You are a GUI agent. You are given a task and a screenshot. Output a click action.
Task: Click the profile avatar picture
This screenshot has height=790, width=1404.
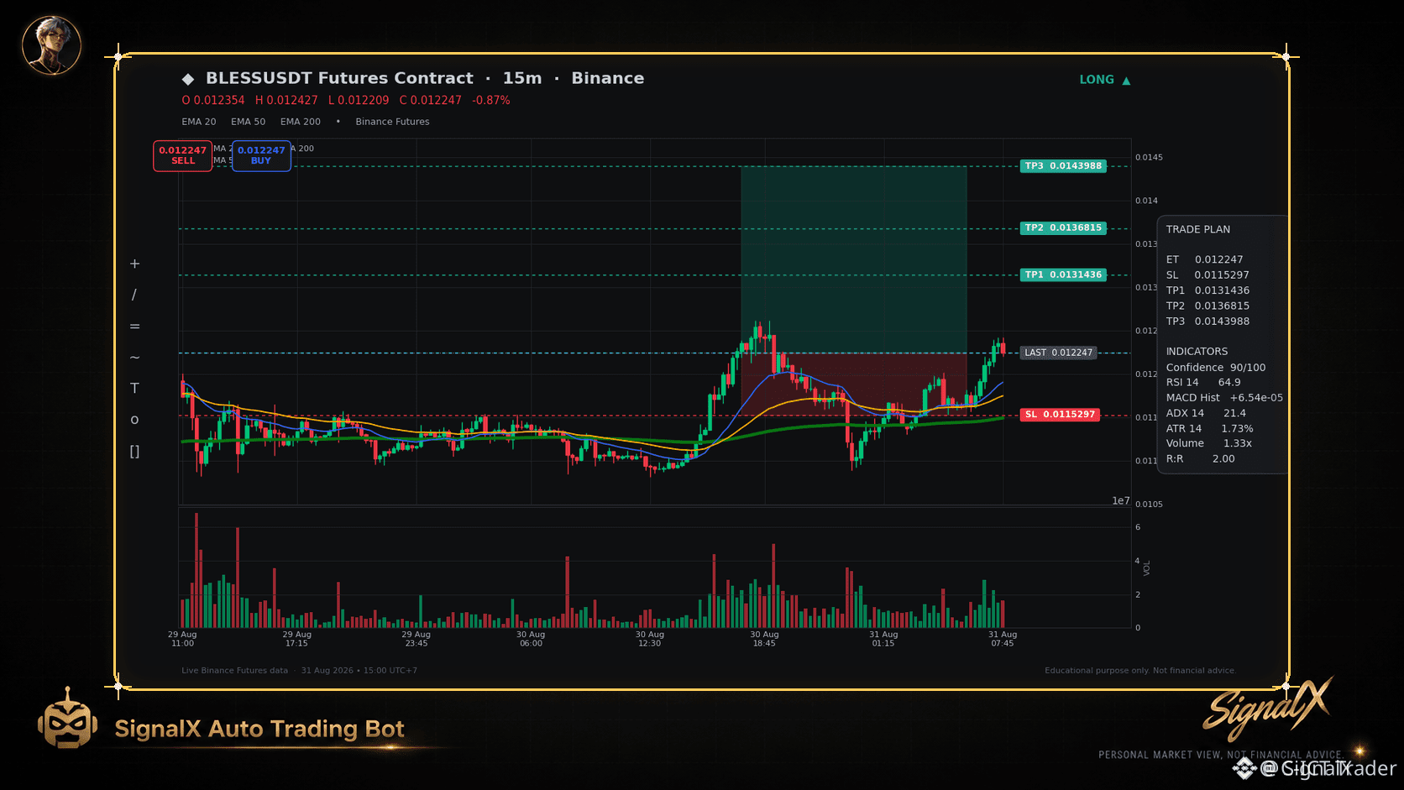point(51,45)
